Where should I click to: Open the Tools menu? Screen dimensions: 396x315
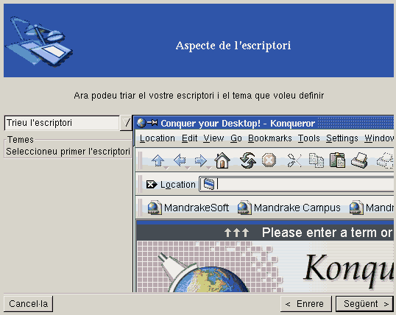(x=308, y=138)
